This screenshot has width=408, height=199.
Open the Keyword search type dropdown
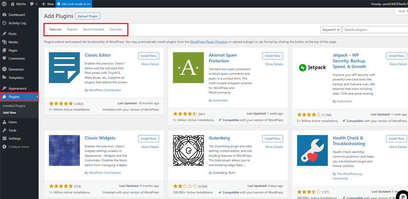click(x=331, y=30)
